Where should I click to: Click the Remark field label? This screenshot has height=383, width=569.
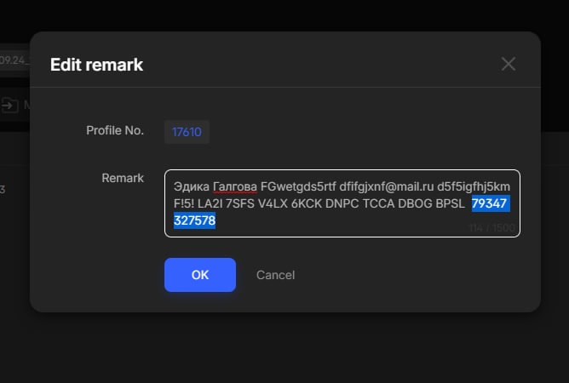pos(123,178)
